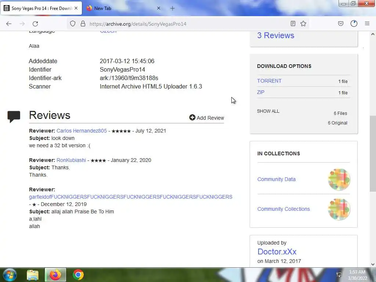Click the identifier value SonyVegasPro14
Image resolution: width=376 pixels, height=282 pixels.
point(122,69)
